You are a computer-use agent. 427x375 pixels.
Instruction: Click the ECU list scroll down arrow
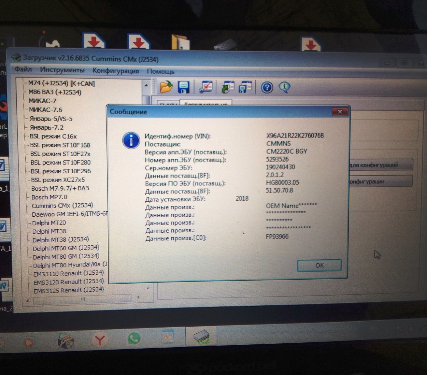tap(148, 288)
